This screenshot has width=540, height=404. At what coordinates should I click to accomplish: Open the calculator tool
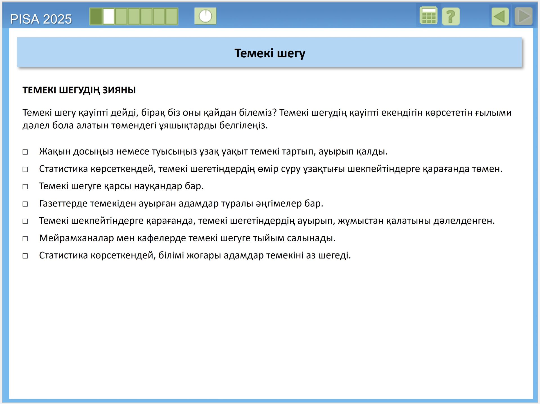pos(428,16)
